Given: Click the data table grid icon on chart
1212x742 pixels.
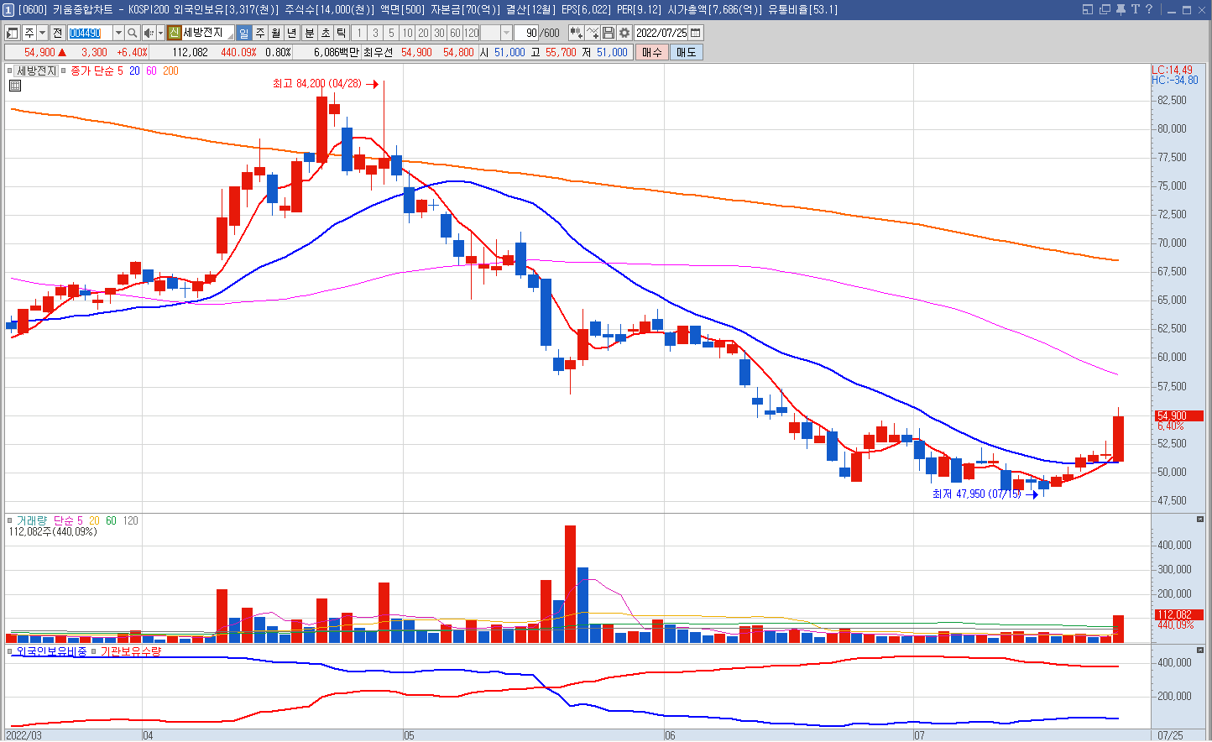Looking at the screenshot, I should [x=15, y=86].
